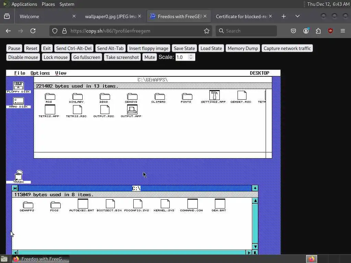Select the GEM.BAT file icon
351x263 pixels.
(220, 204)
